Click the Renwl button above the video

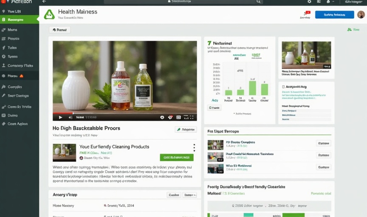60,30
